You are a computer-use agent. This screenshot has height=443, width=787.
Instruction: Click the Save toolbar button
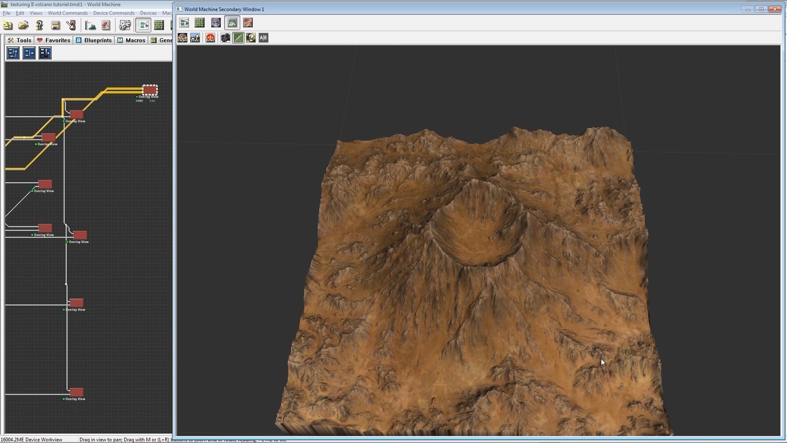pos(55,26)
